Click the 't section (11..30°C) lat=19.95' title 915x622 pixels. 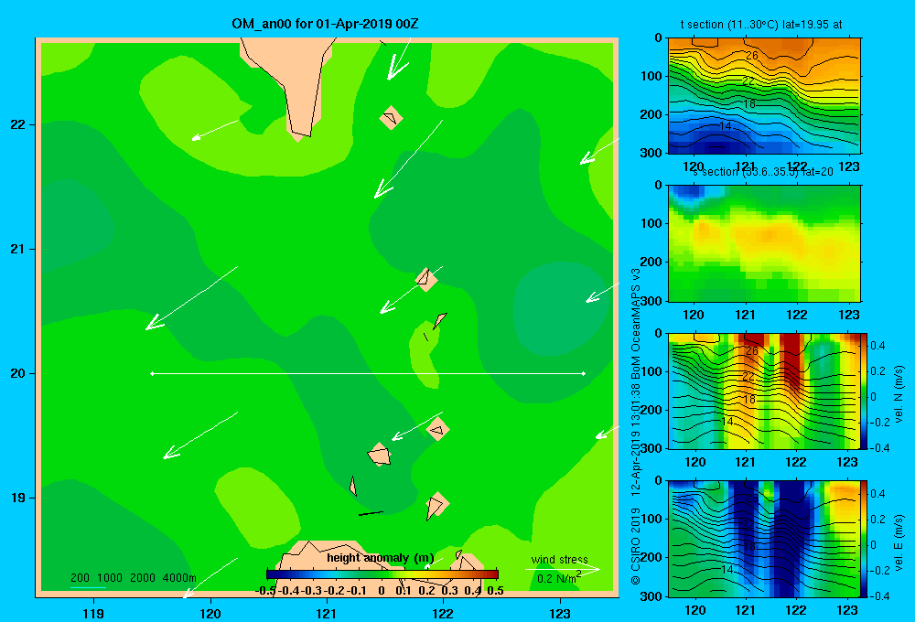coord(761,25)
